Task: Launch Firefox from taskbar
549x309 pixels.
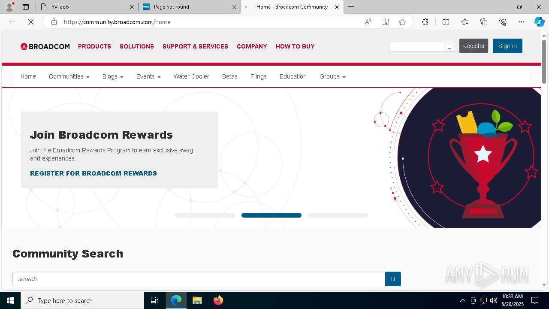Action: (218, 300)
